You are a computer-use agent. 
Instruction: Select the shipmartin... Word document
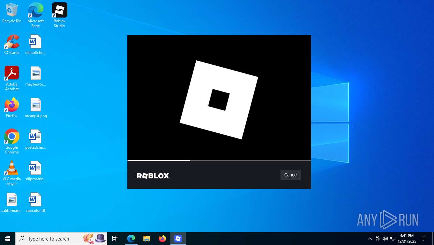(x=35, y=171)
